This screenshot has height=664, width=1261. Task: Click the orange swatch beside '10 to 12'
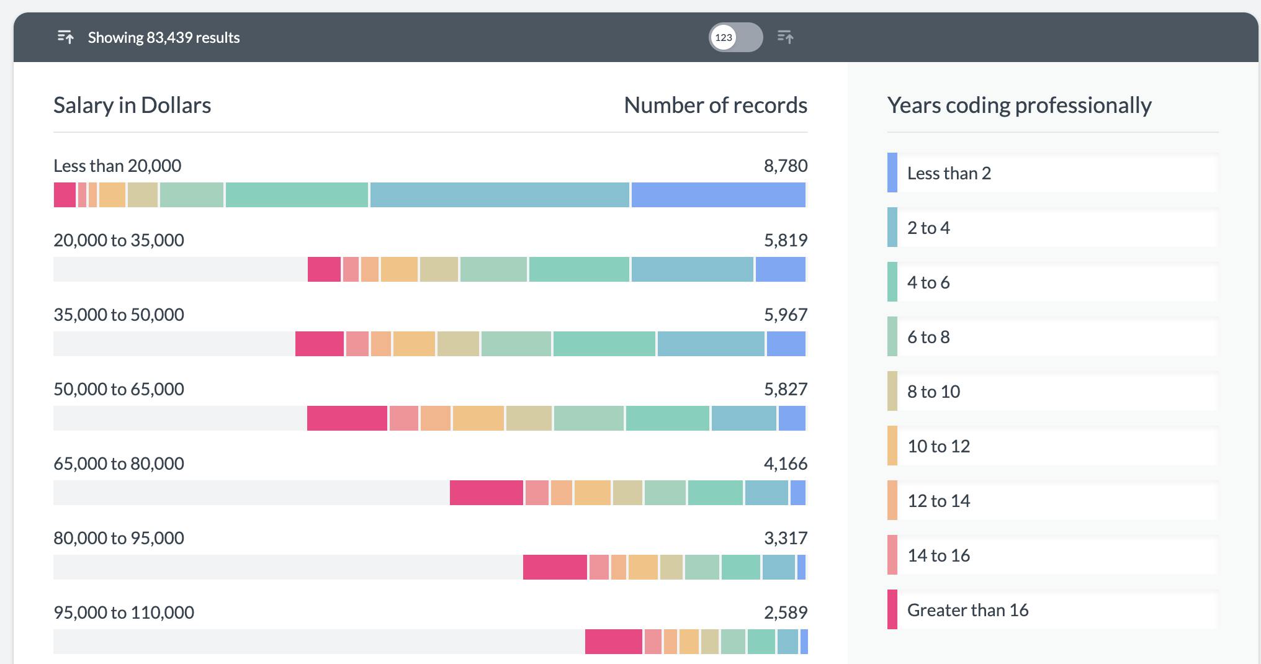click(x=892, y=446)
